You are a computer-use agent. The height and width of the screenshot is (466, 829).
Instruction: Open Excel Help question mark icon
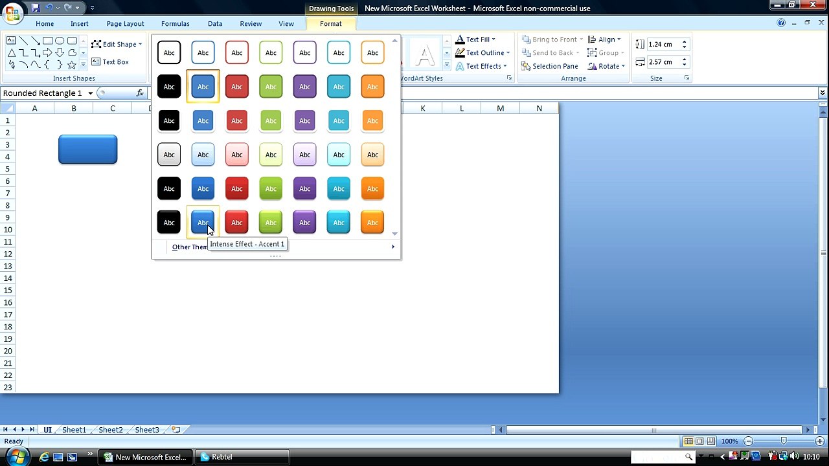pyautogui.click(x=782, y=23)
